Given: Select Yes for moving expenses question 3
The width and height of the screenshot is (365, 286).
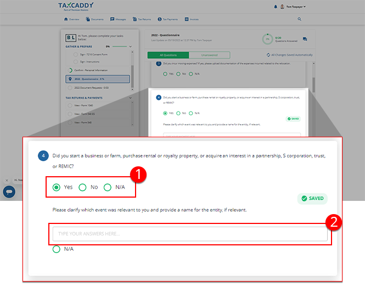Looking at the screenshot, I should (x=165, y=74).
